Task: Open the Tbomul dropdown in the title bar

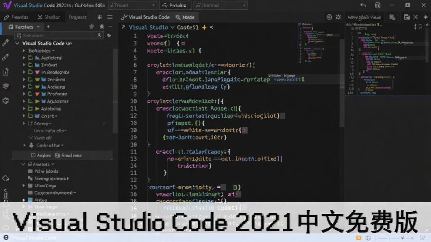Action: coord(221,5)
